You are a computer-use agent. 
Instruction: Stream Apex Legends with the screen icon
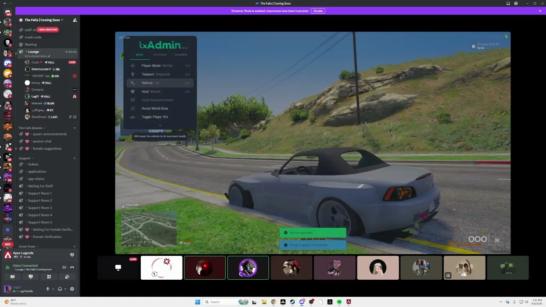coord(72,255)
